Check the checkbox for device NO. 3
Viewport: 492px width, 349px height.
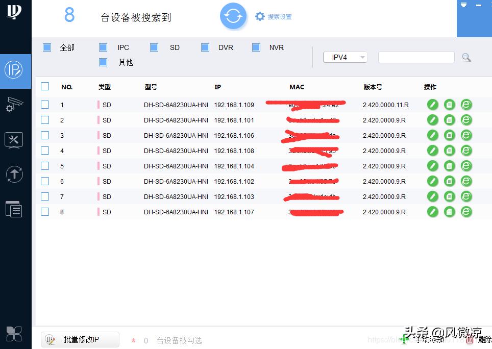click(x=44, y=135)
